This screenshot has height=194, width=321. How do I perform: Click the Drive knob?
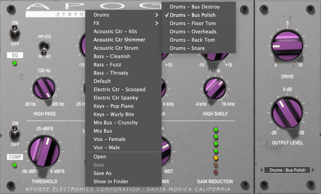[x=287, y=45]
